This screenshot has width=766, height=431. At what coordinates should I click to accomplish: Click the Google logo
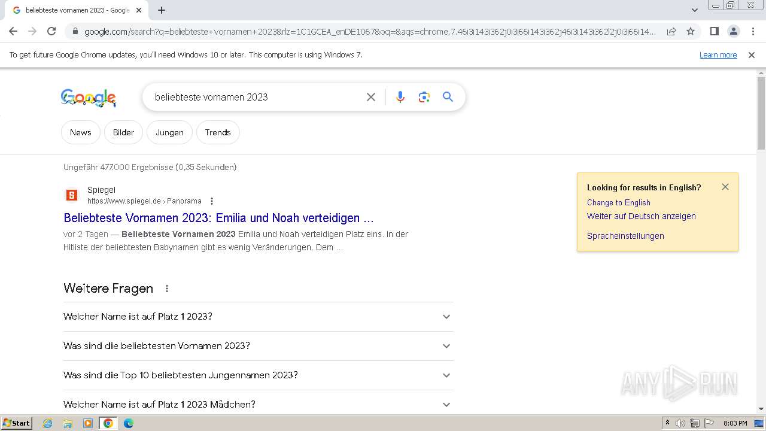pyautogui.click(x=89, y=98)
